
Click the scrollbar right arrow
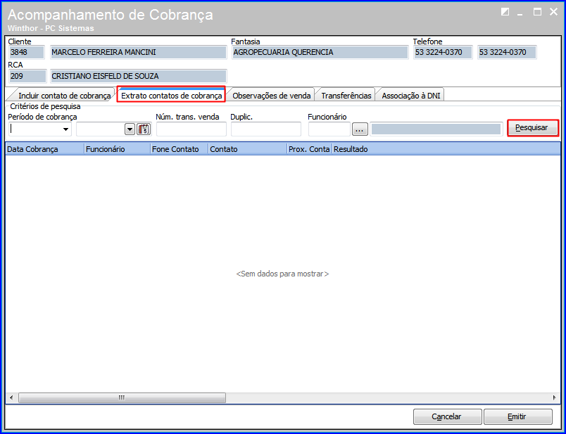point(555,397)
